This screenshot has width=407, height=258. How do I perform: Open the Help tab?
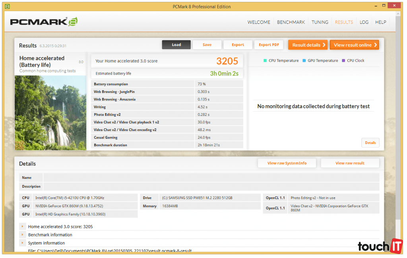point(381,22)
